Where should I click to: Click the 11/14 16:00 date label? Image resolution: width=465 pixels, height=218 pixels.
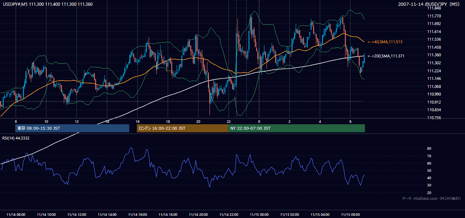pyautogui.click(x=137, y=215)
